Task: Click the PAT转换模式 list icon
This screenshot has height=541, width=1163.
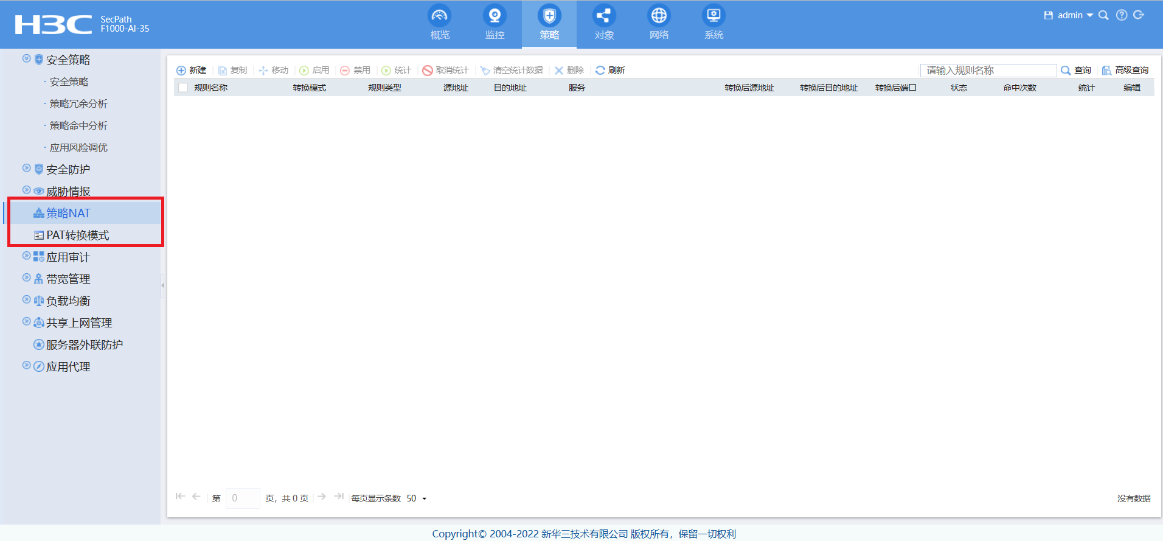Action: click(39, 235)
